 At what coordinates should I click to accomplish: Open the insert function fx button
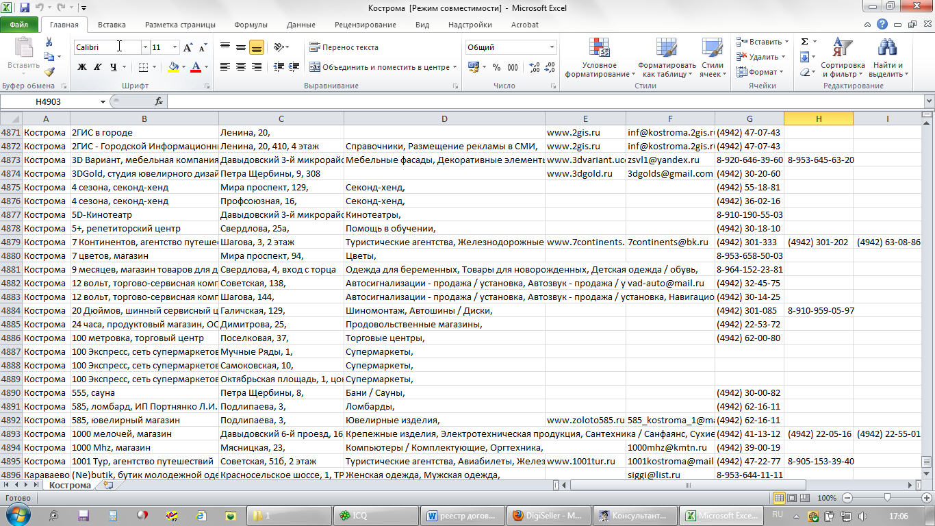point(159,101)
